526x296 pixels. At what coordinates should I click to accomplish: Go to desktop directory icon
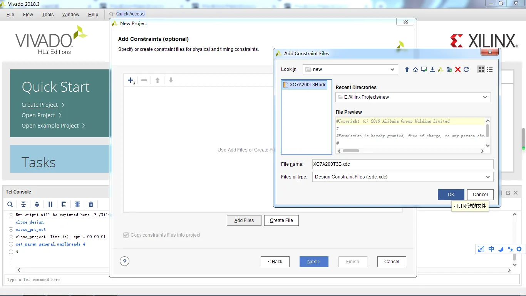(x=424, y=69)
